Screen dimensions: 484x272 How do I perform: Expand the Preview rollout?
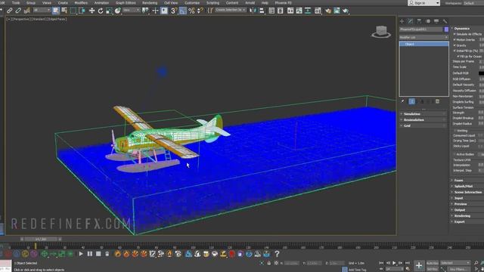pyautogui.click(x=467, y=204)
